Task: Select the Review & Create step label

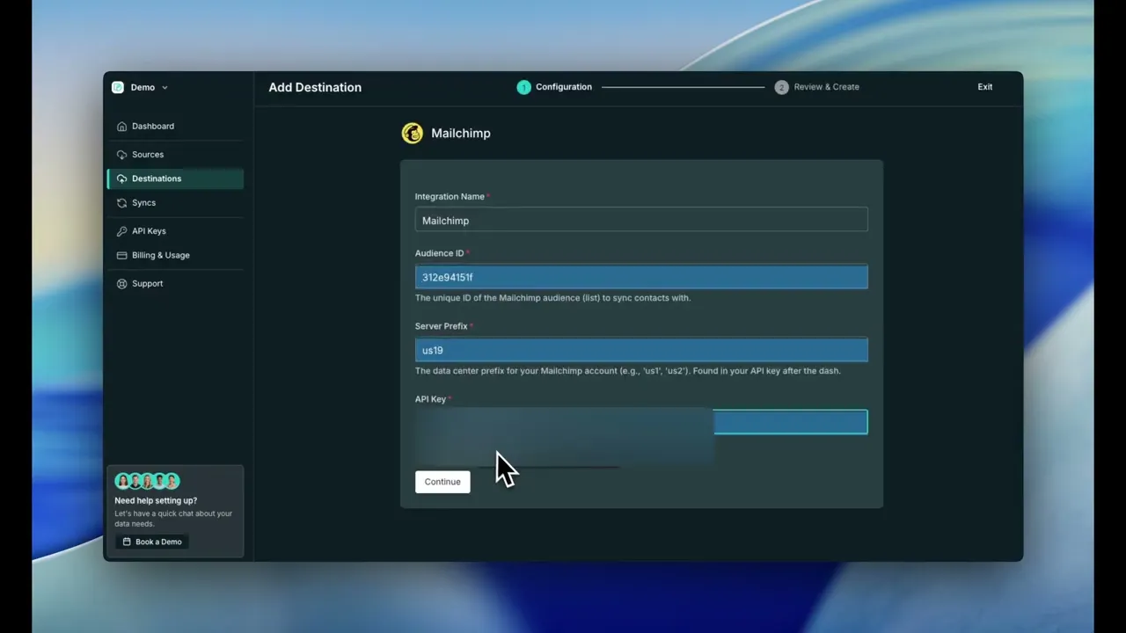Action: (827, 87)
